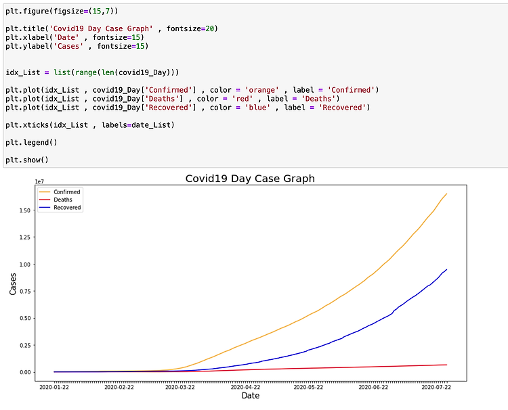The height and width of the screenshot is (410, 508).
Task: Click the x-axis tick label 2020-05-22
Action: [x=308, y=388]
